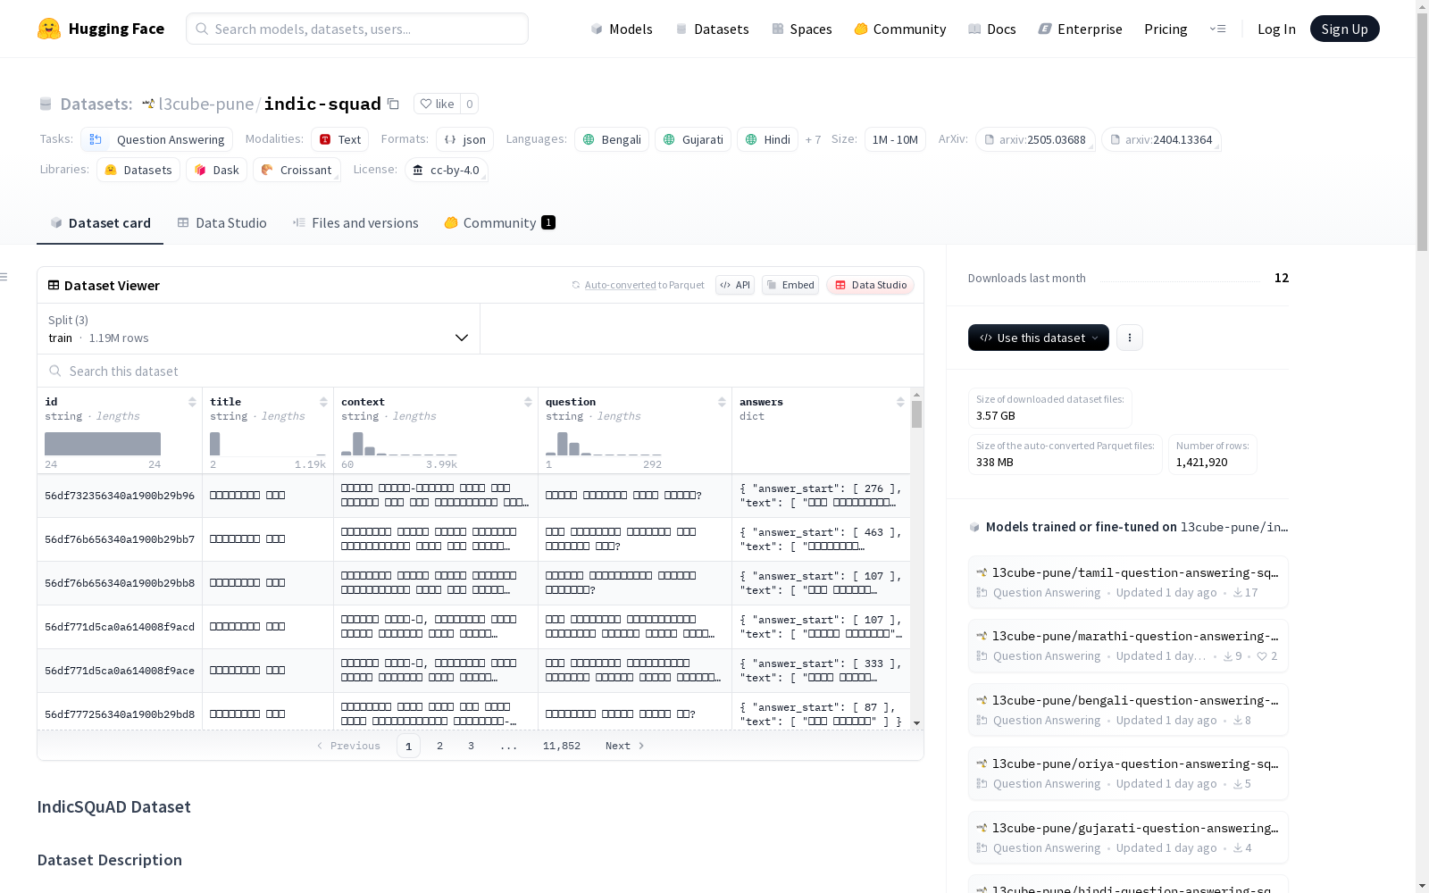Click the magnifier icon in Search this dataset
The width and height of the screenshot is (1429, 893).
point(55,371)
